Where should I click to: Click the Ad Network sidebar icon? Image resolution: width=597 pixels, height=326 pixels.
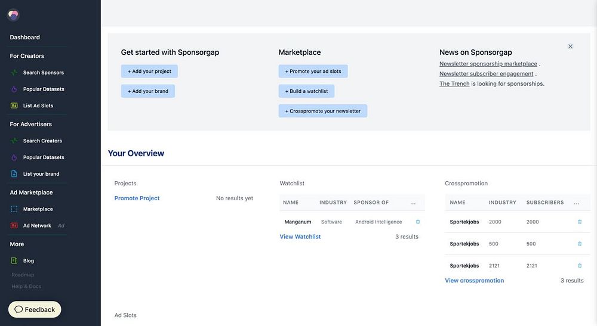coord(14,226)
